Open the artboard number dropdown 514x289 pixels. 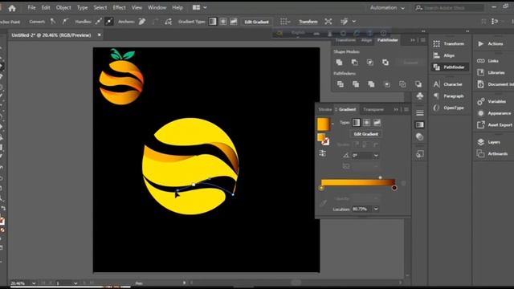75,283
